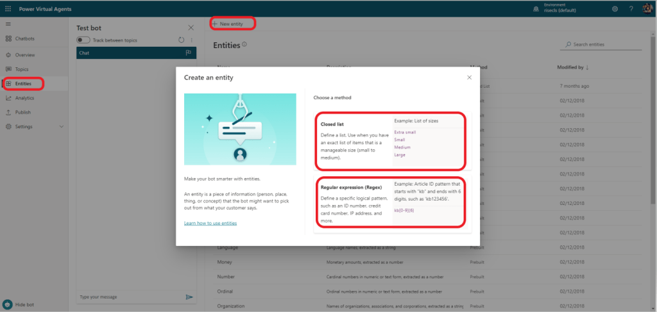The image size is (657, 312).
Task: Toggle Track between topics switch
Action: tap(83, 40)
